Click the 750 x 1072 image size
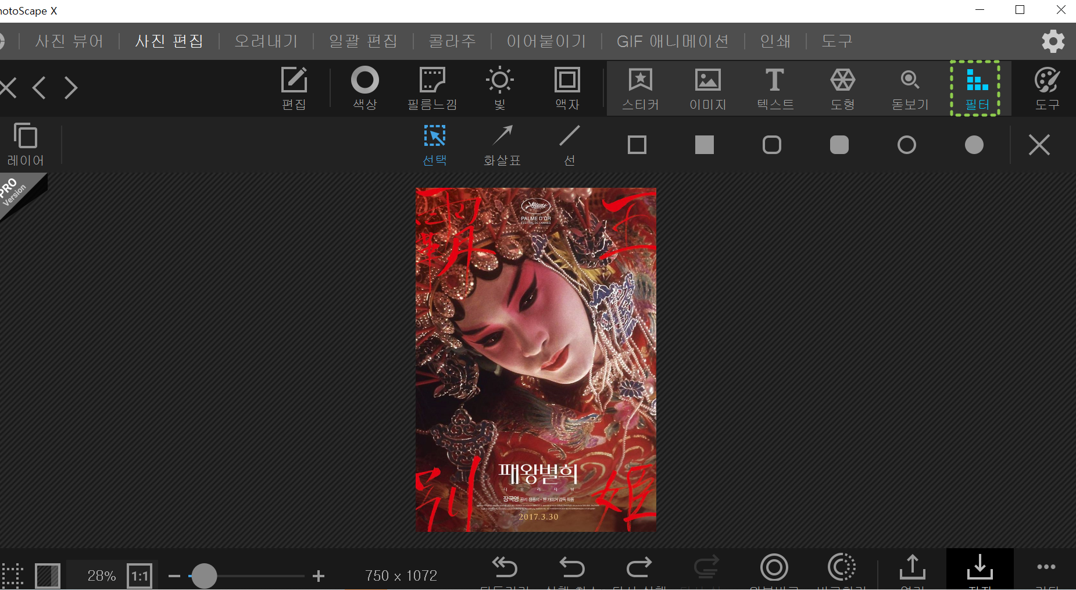The height and width of the screenshot is (590, 1076). coord(401,575)
